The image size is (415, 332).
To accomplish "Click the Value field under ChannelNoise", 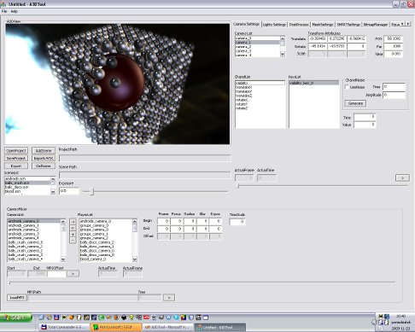I will tap(365, 125).
